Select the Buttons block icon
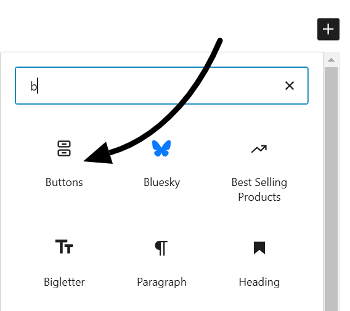 pos(64,148)
